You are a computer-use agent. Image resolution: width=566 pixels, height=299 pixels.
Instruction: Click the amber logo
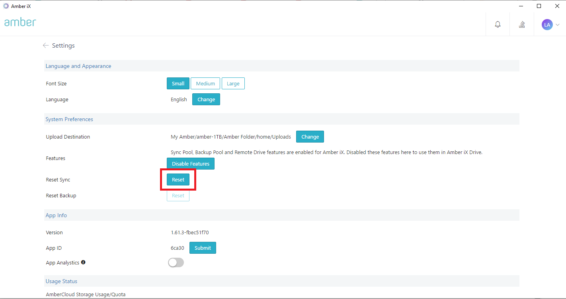tap(20, 22)
